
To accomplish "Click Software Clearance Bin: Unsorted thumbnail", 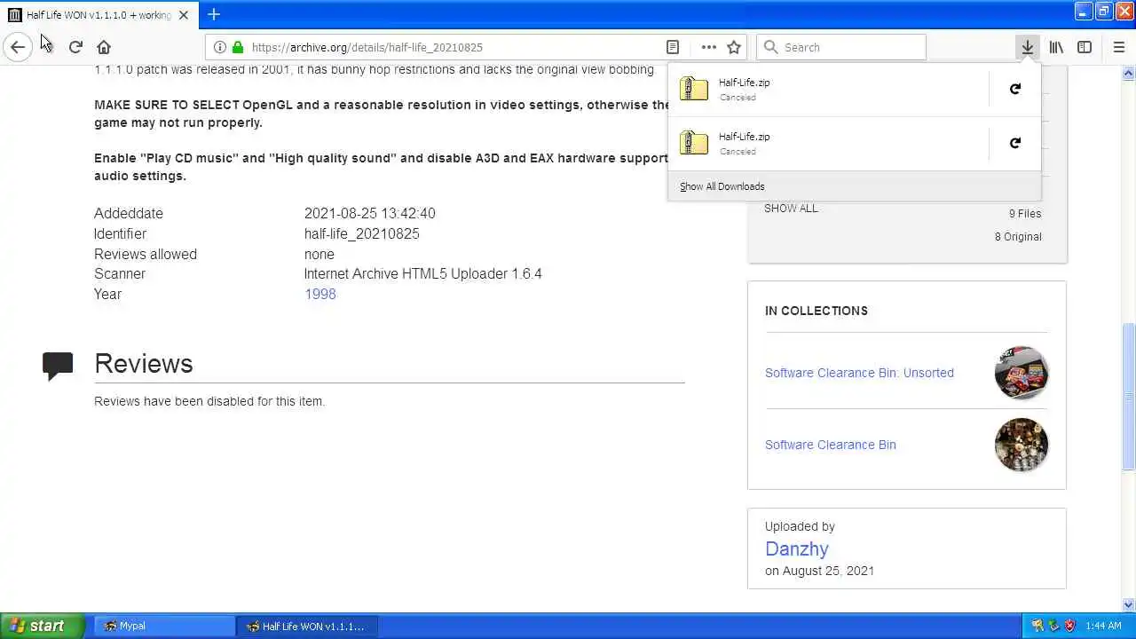I will click(x=1022, y=373).
